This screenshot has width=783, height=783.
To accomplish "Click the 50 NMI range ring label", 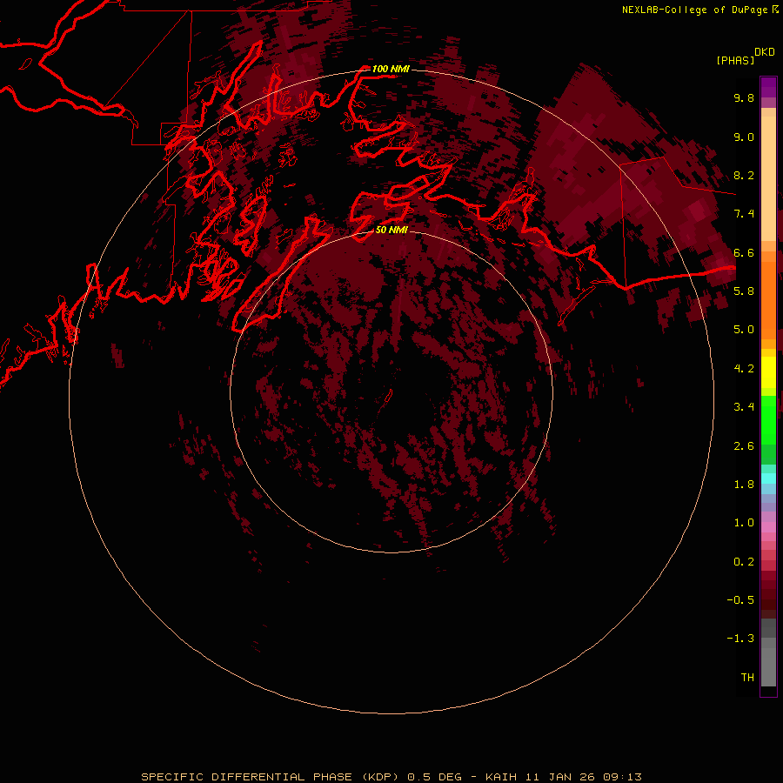I will (x=391, y=230).
